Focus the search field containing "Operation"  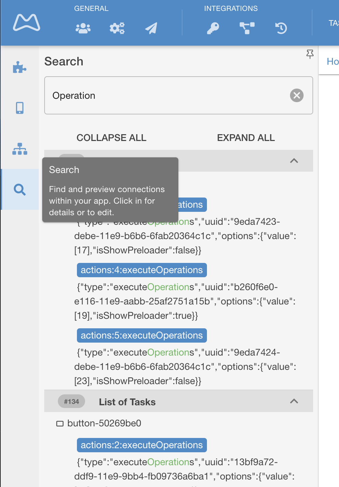(x=179, y=95)
